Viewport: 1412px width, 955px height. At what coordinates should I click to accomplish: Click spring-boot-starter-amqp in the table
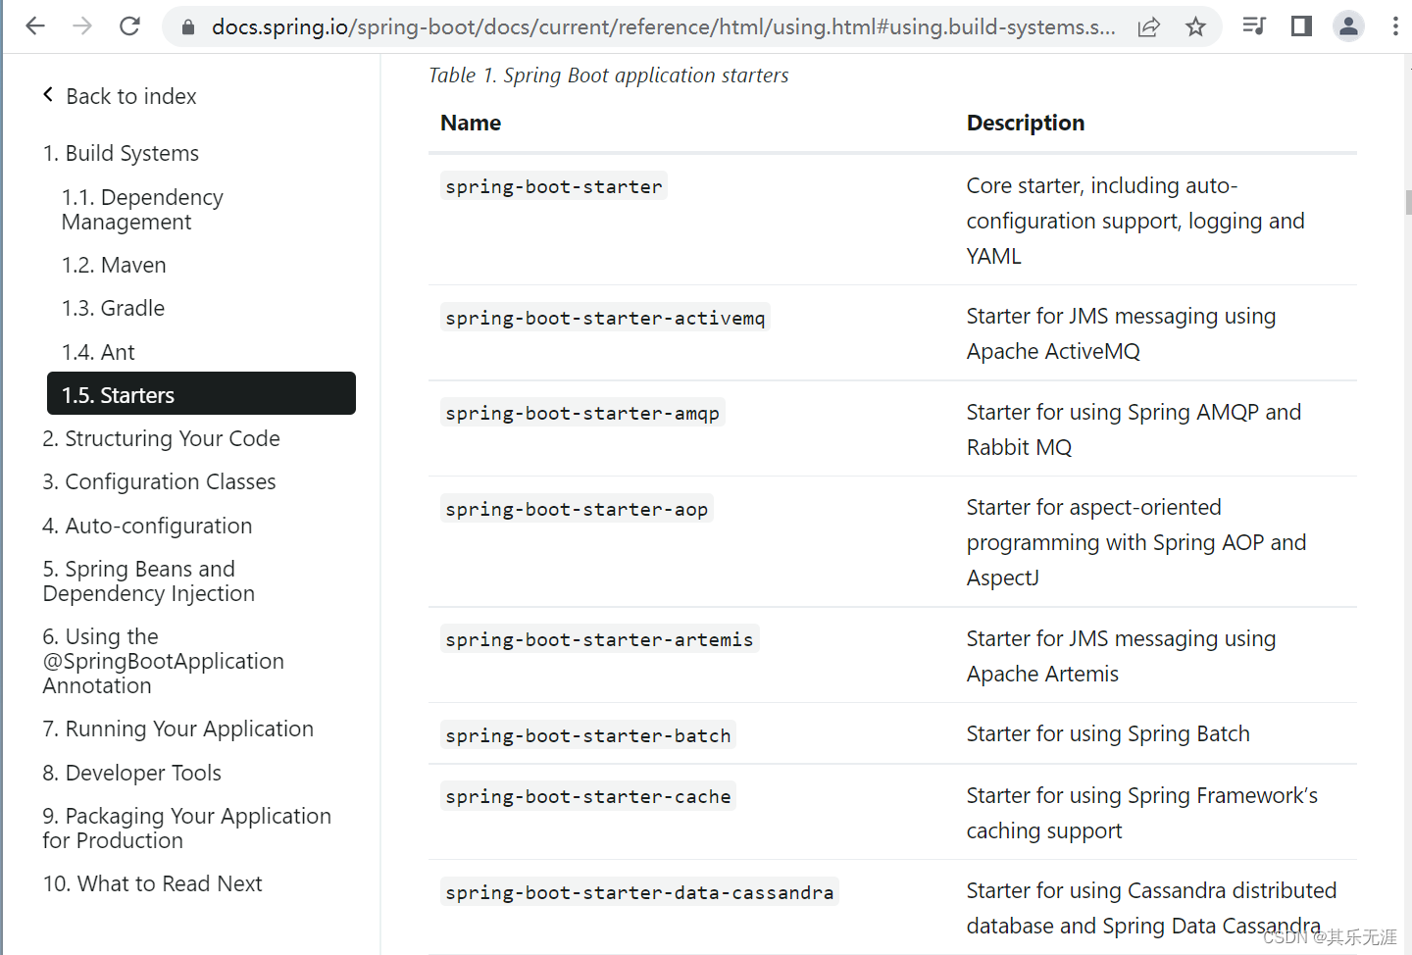(582, 413)
